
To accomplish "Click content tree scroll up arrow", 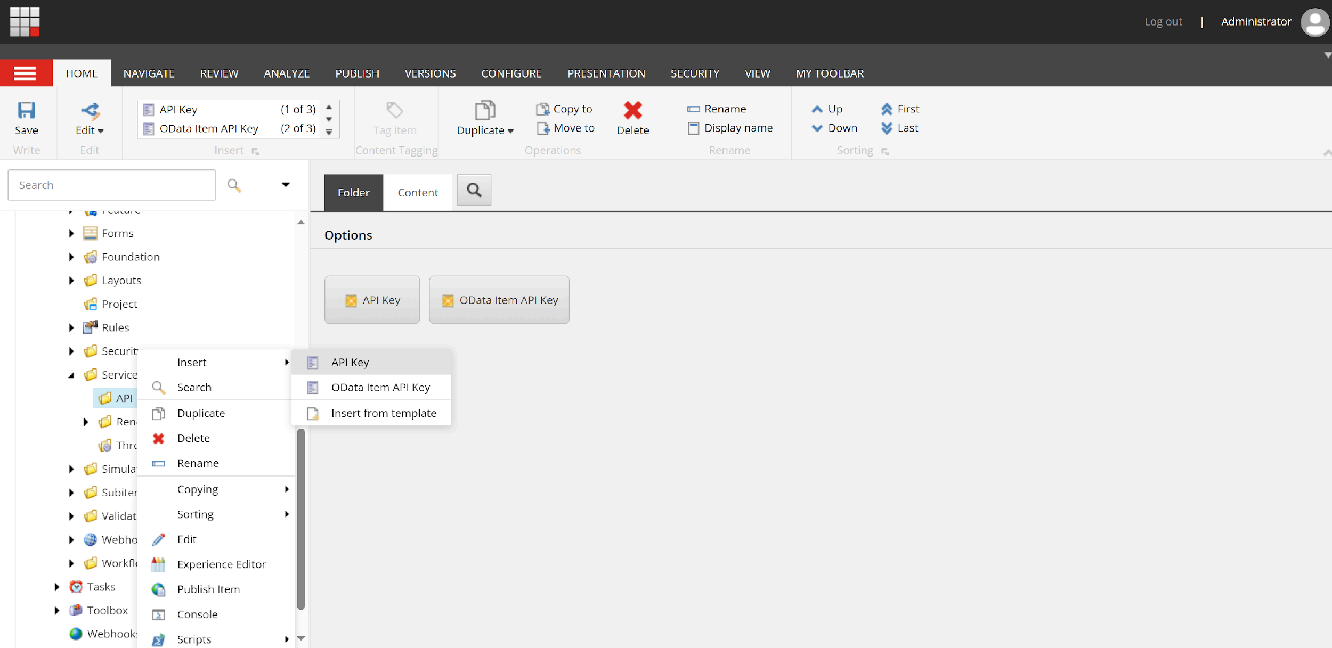I will 301,223.
